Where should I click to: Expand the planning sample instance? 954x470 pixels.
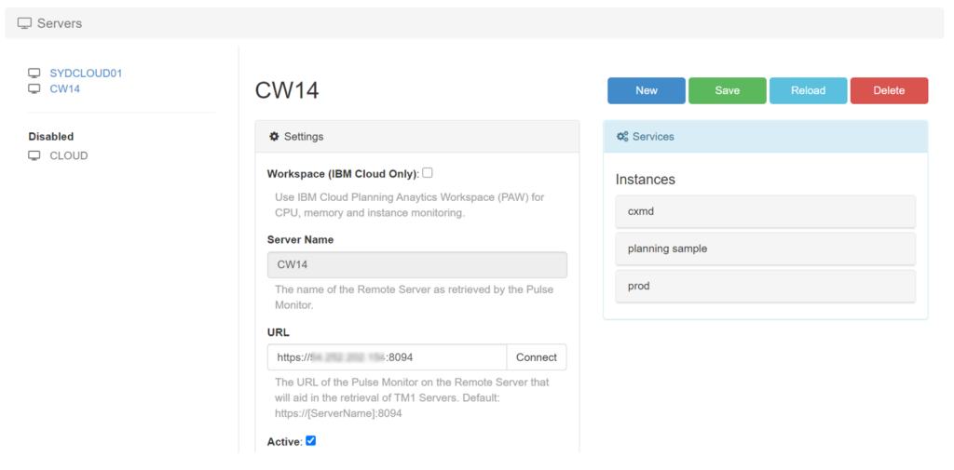(x=765, y=248)
